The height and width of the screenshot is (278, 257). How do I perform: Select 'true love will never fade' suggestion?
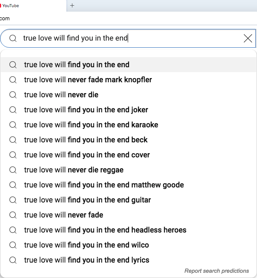point(63,215)
